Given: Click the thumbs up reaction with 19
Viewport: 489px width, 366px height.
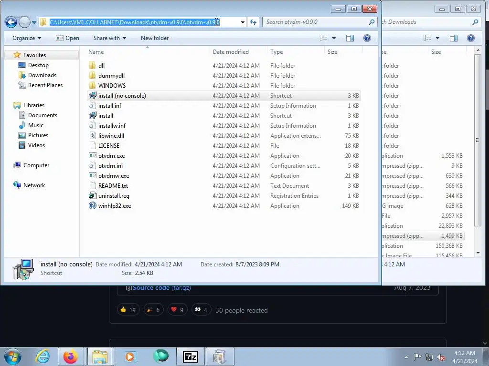Looking at the screenshot, I should [x=128, y=310].
